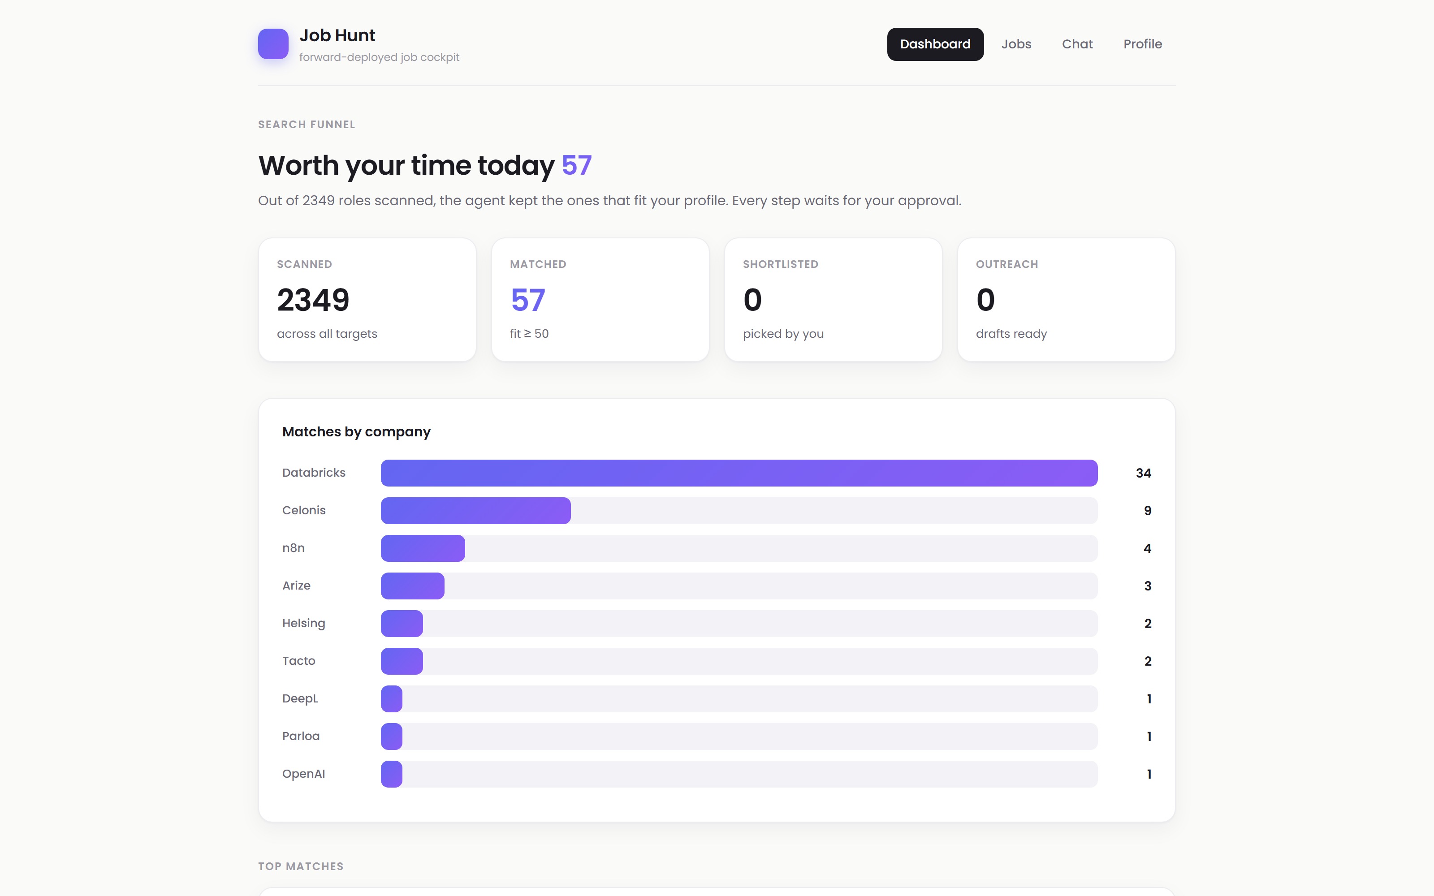Go to the Profile tab

pyautogui.click(x=1142, y=44)
